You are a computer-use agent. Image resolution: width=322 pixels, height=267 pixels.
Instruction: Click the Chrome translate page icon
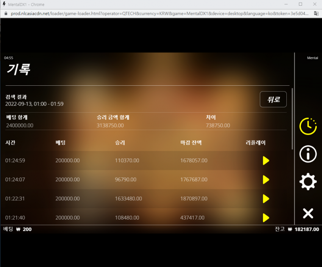point(316,14)
